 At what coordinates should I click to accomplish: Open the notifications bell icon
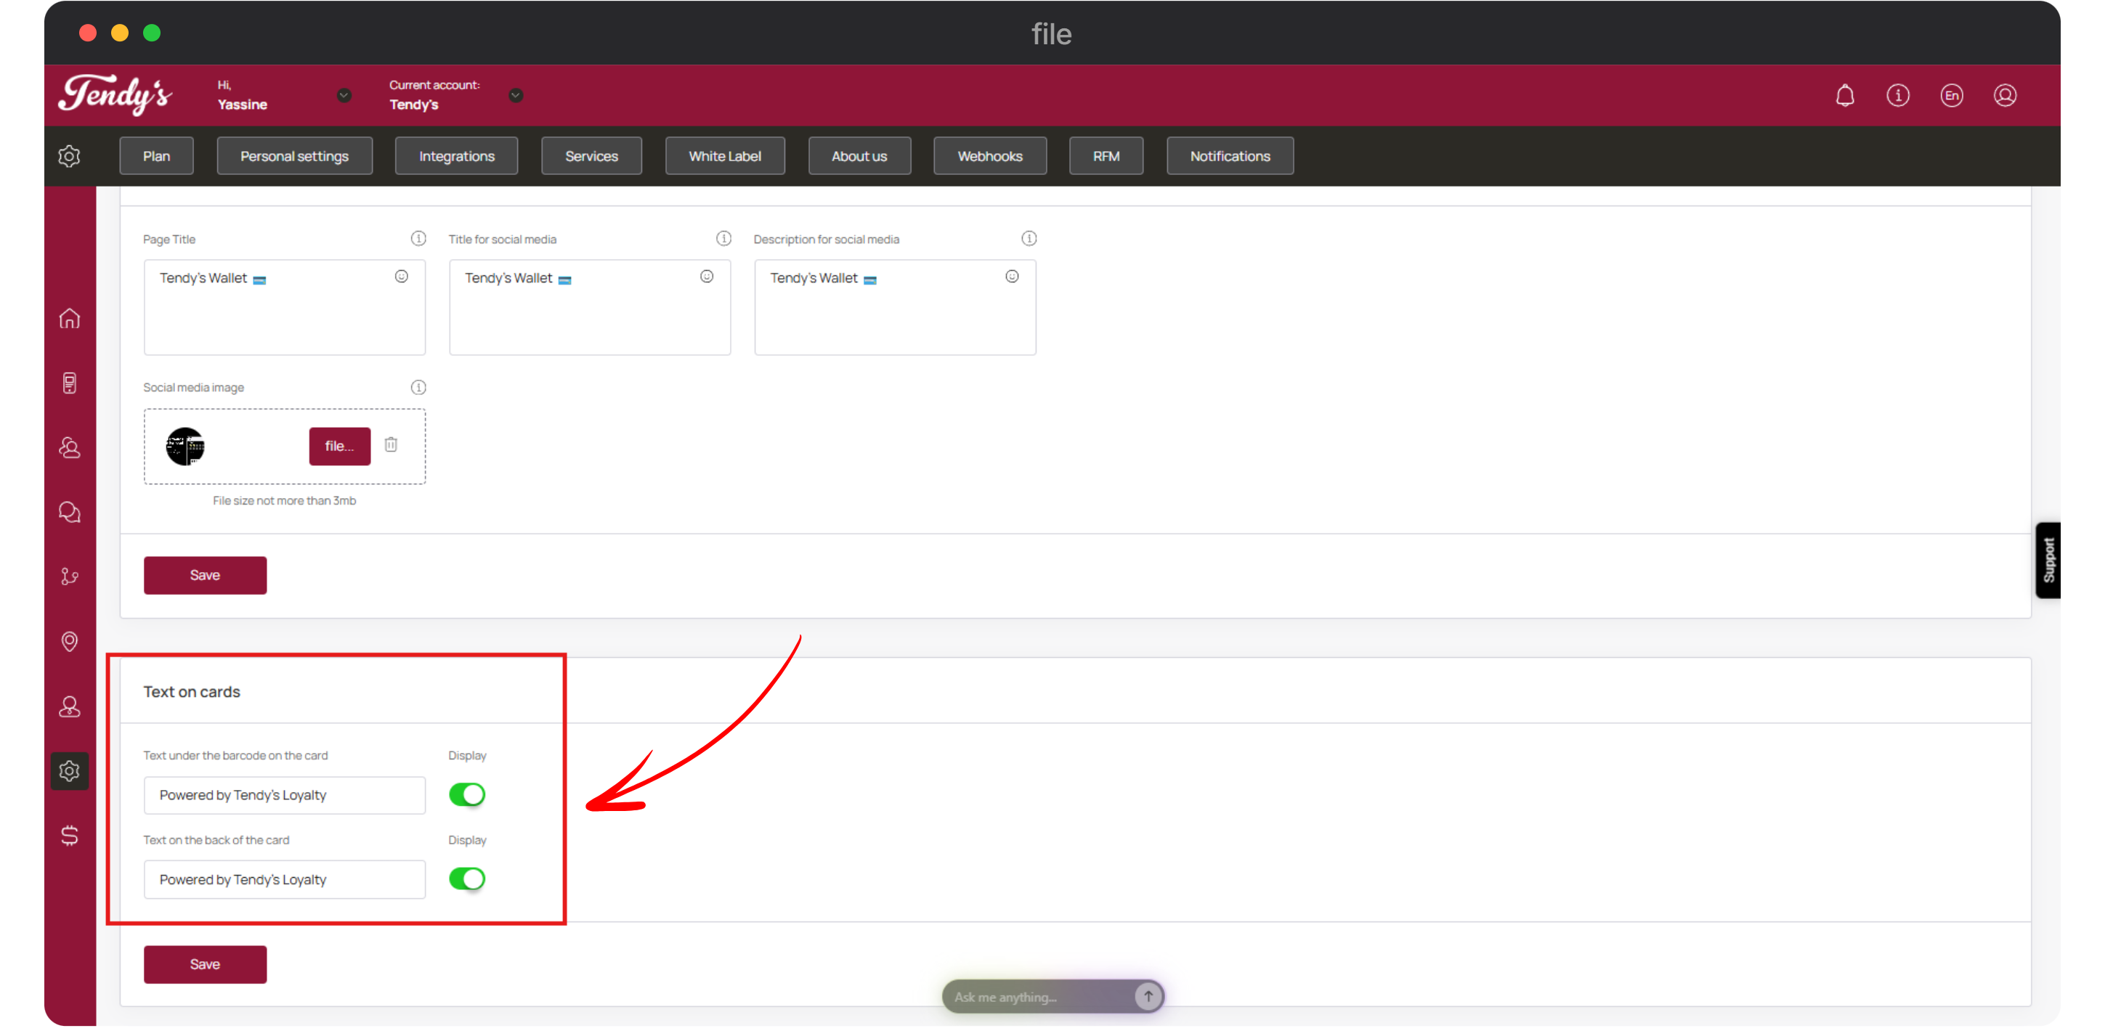click(1844, 95)
